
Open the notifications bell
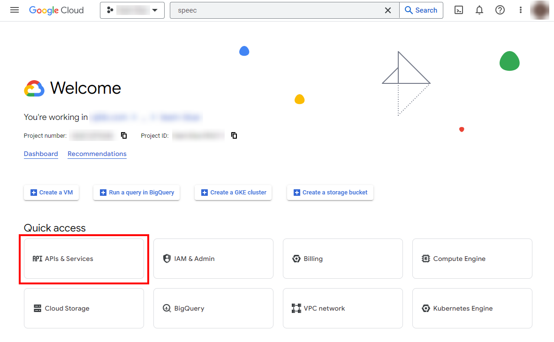479,10
